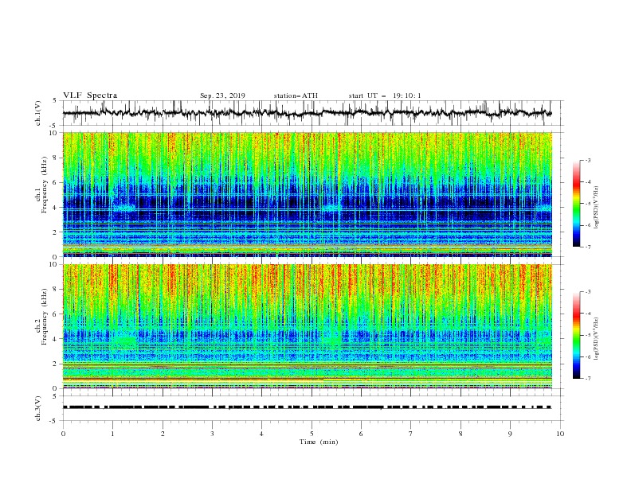Click the "ch.1(V)" axis label
631x487 pixels.
(x=38, y=113)
